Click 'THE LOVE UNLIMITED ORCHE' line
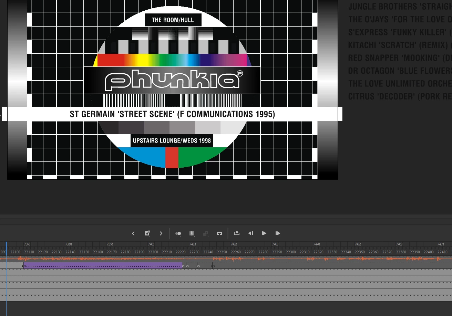The height and width of the screenshot is (316, 452). click(x=400, y=84)
